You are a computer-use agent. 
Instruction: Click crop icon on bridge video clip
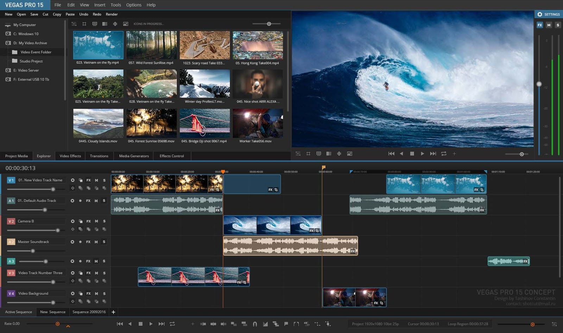(245, 283)
